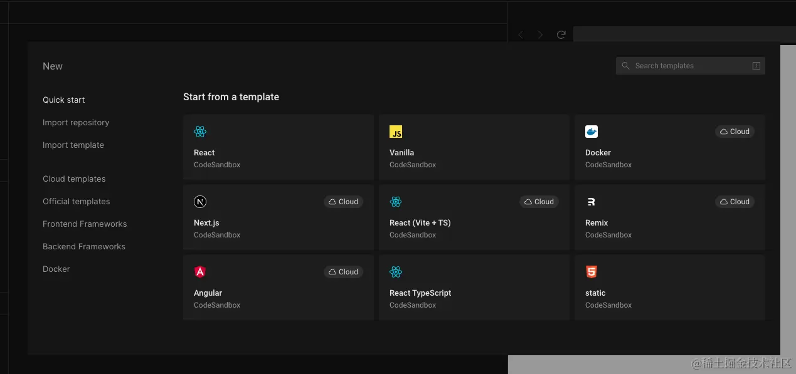Click the React TypeScript atom icon
The image size is (796, 374).
click(396, 272)
